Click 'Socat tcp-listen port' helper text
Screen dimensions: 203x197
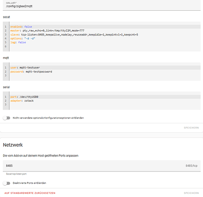pyautogui.click(x=16, y=174)
